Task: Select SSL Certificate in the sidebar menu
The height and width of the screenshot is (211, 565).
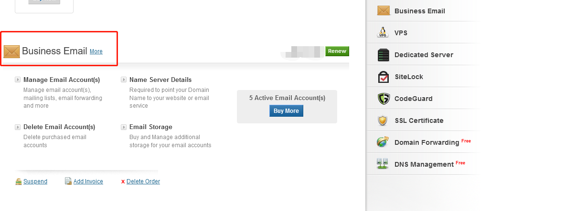Action: [419, 121]
